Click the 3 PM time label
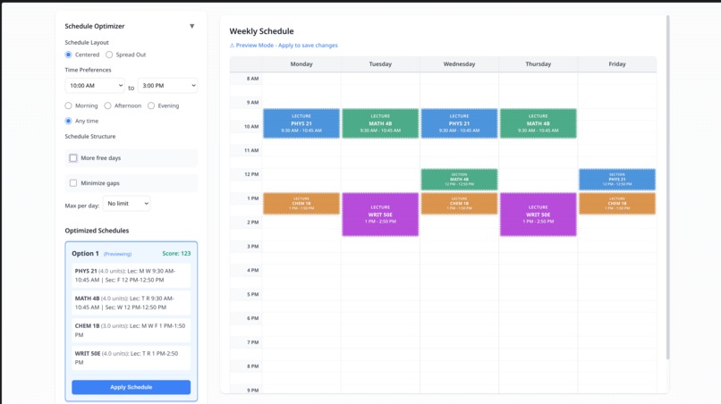Image resolution: width=721 pixels, height=404 pixels. coord(252,247)
